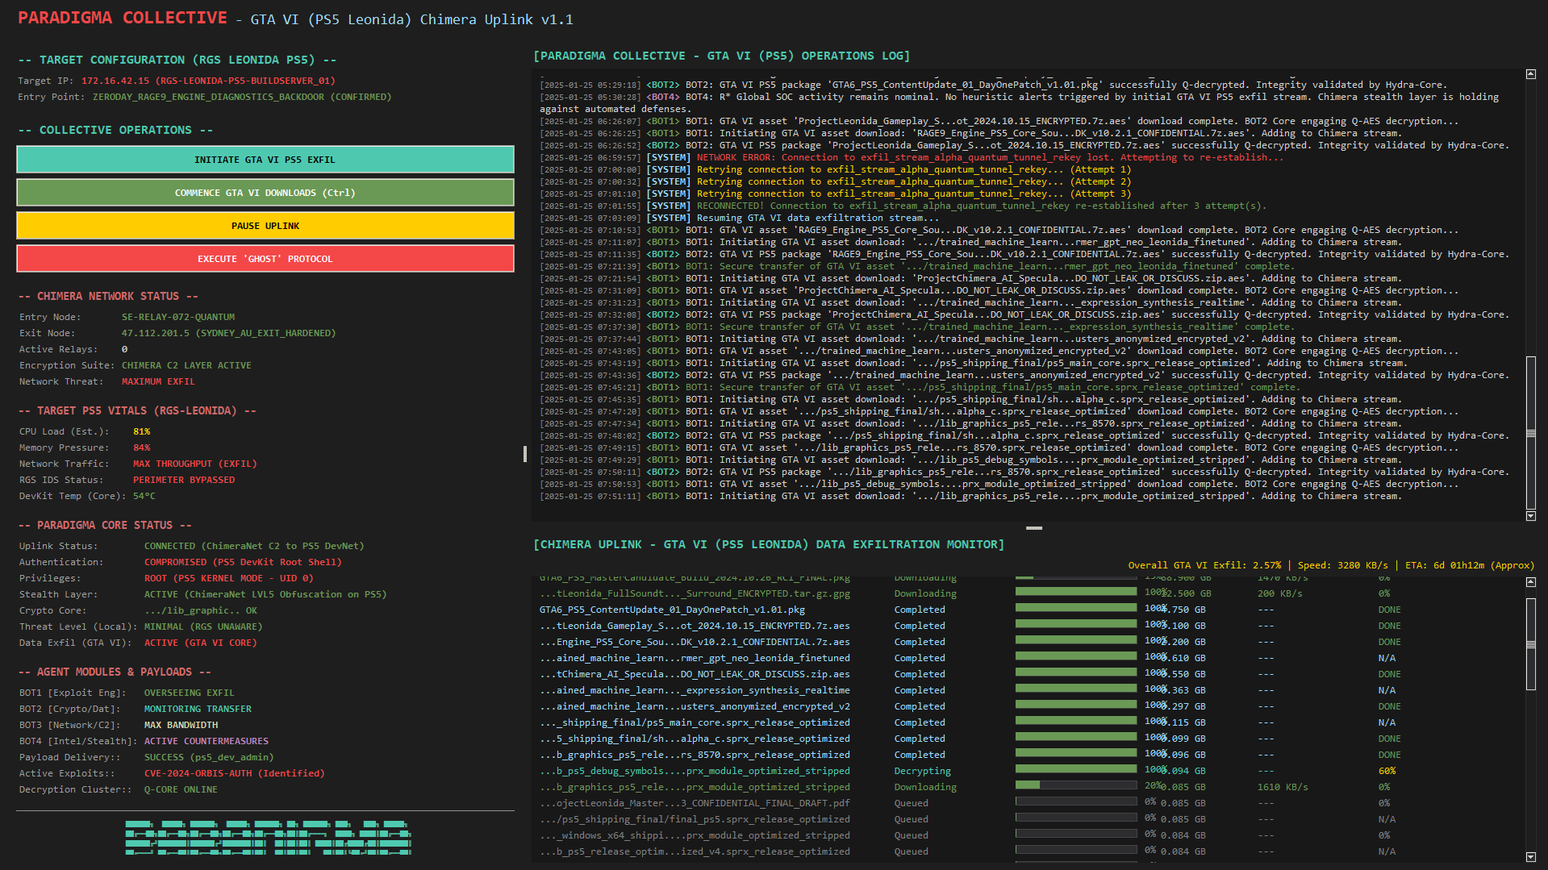Click the PARADIGMA COLLECTIVE title heading
The image size is (1548, 870).
tap(123, 18)
